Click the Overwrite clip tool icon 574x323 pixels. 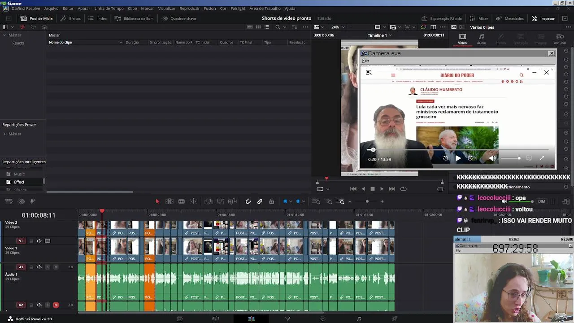(x=220, y=201)
